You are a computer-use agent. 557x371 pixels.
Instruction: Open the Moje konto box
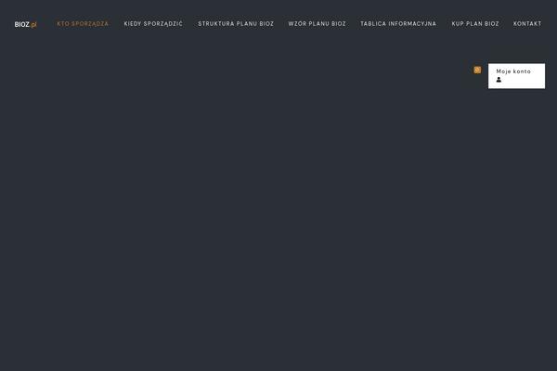click(516, 76)
